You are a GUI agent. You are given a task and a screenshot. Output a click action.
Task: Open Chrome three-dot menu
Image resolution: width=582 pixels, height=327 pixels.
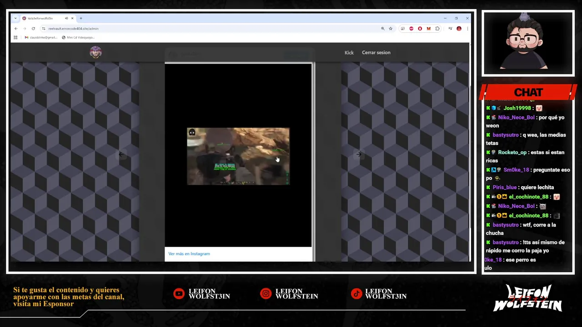(x=467, y=28)
